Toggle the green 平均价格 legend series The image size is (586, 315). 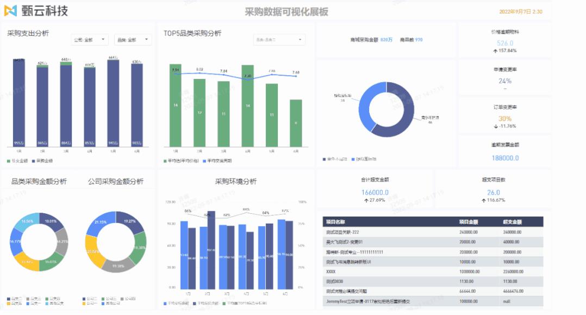click(165, 161)
